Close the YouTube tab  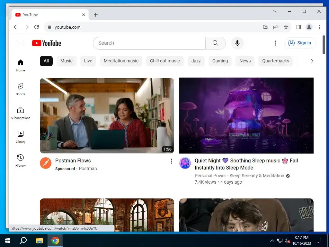pyautogui.click(x=84, y=15)
